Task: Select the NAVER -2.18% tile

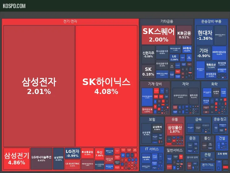Action: click(x=146, y=158)
